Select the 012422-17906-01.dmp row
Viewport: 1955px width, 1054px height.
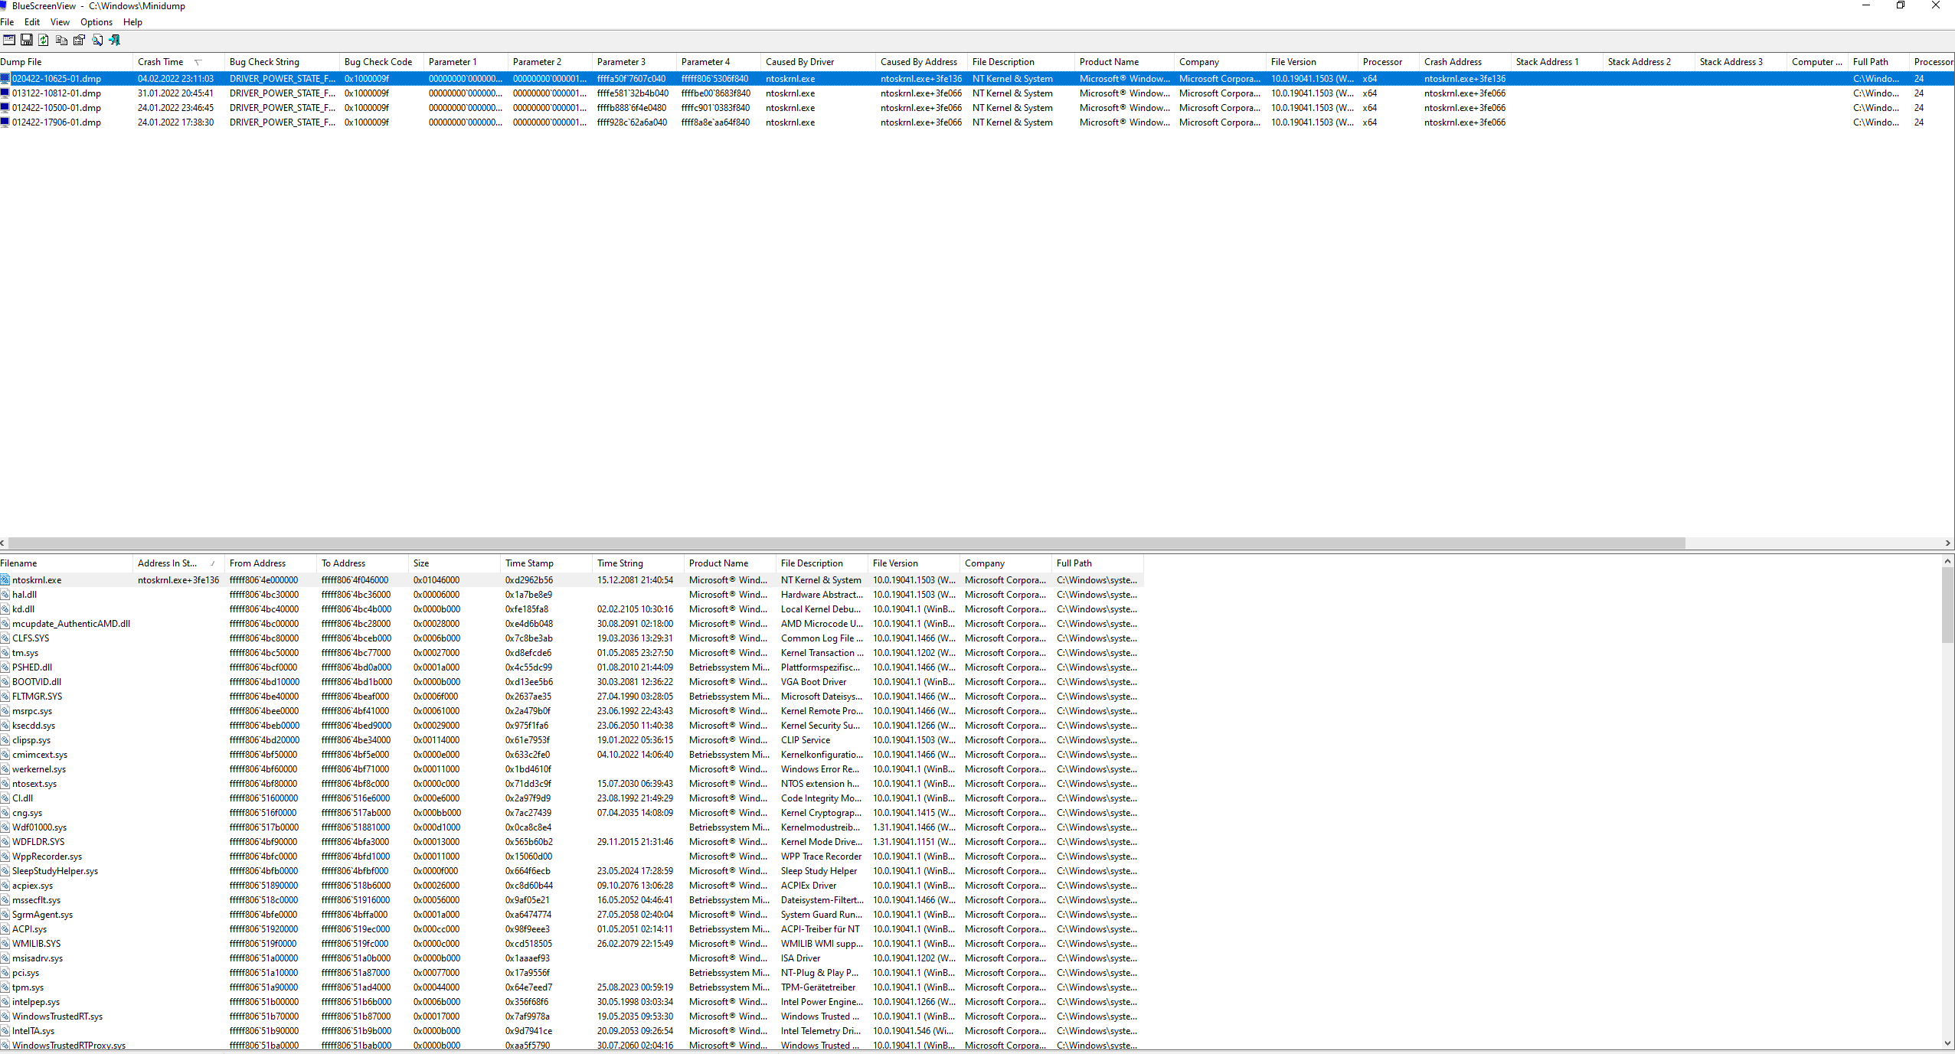pyautogui.click(x=56, y=122)
